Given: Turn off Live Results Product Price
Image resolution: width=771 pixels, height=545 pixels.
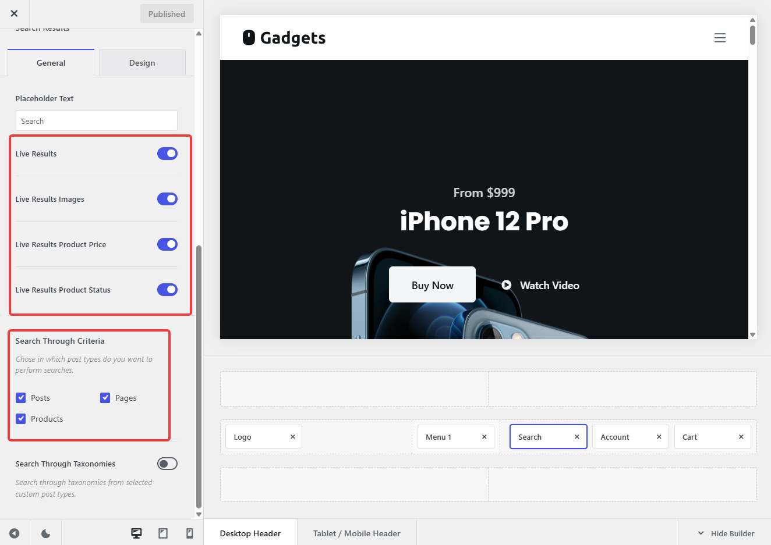Looking at the screenshot, I should click(x=167, y=244).
